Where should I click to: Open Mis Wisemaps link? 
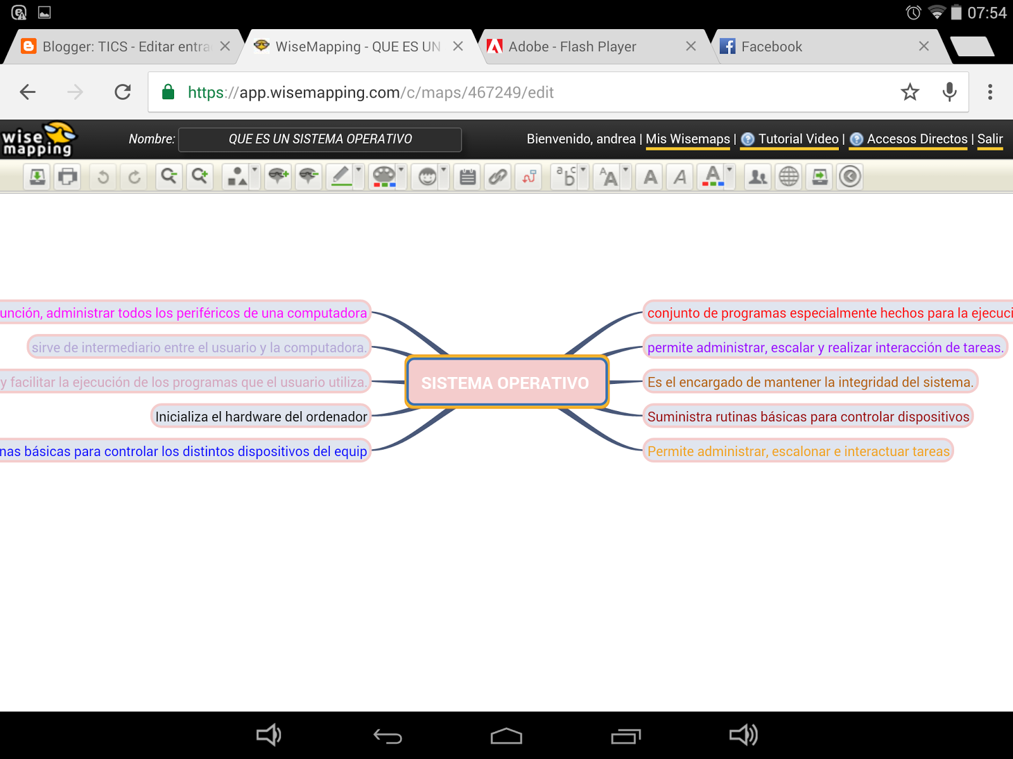tap(688, 139)
